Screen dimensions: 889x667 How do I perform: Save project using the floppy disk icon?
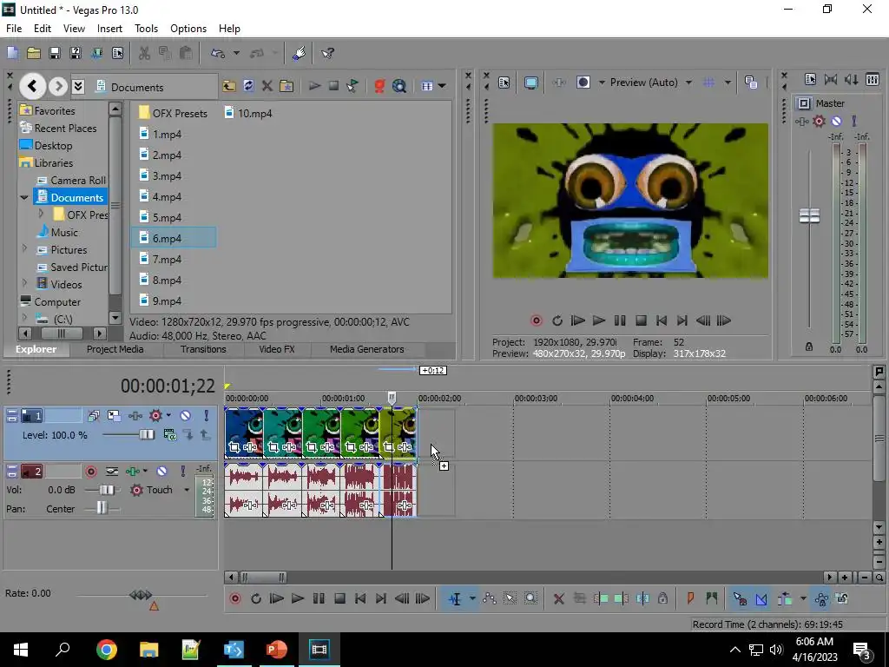point(55,53)
